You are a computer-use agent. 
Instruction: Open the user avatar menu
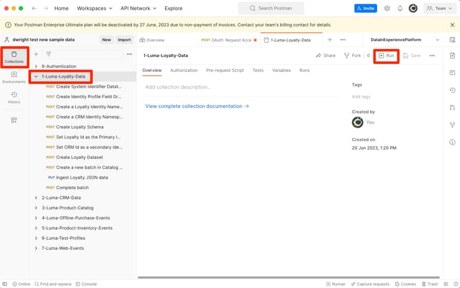click(413, 8)
